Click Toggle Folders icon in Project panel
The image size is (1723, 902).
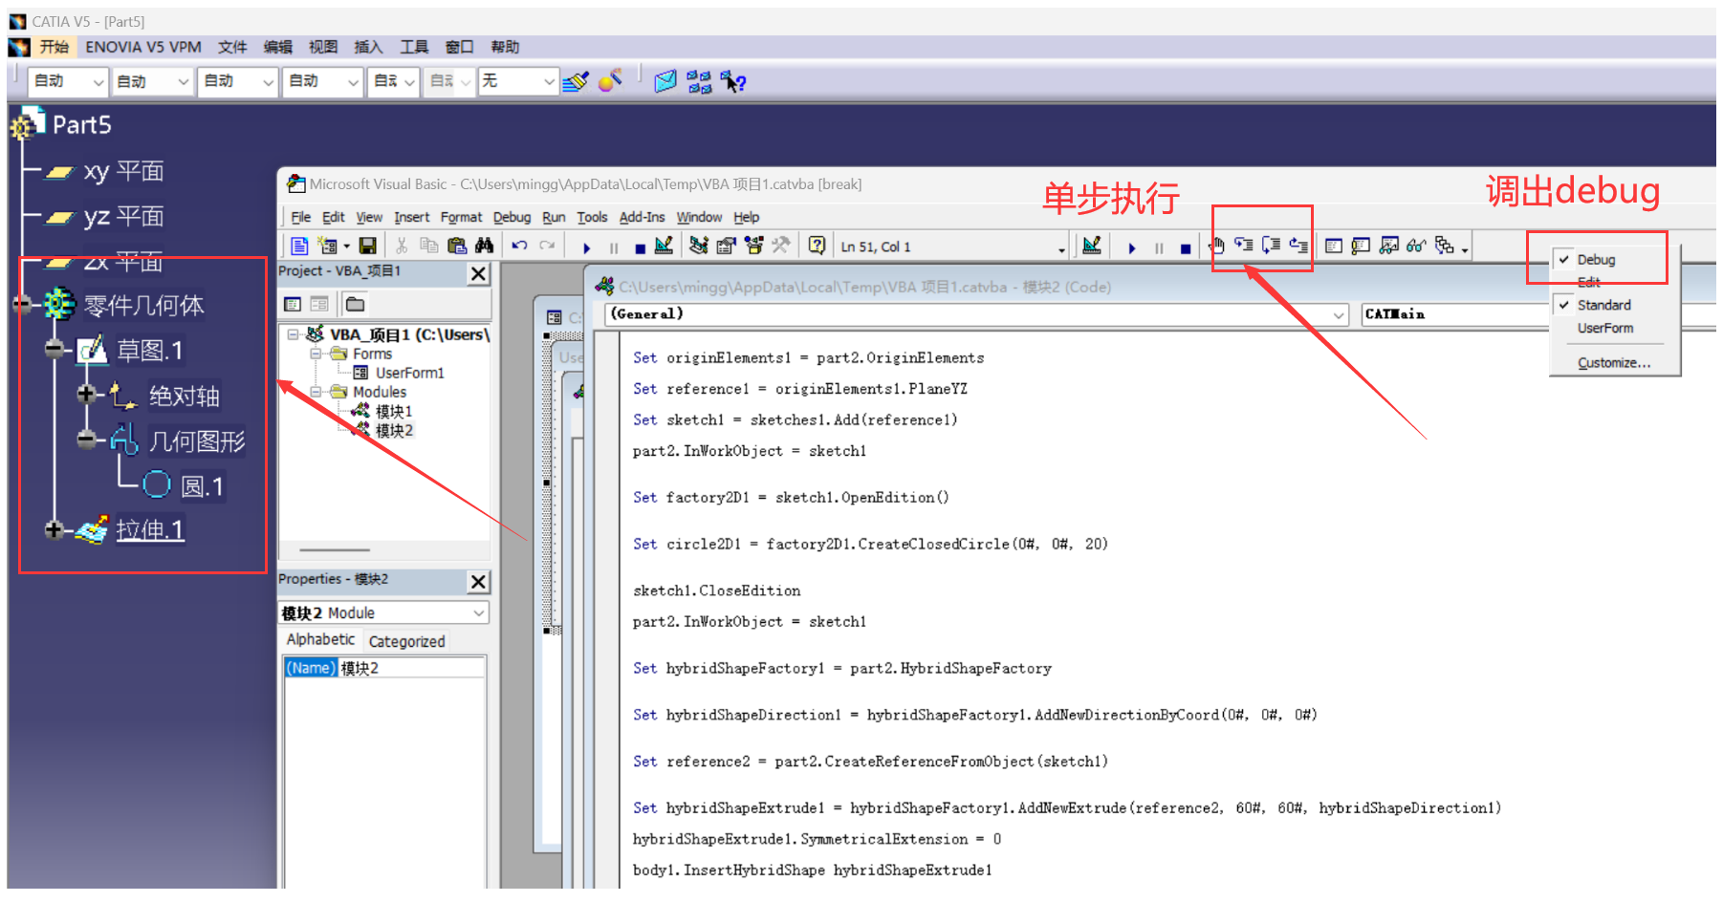click(x=355, y=304)
